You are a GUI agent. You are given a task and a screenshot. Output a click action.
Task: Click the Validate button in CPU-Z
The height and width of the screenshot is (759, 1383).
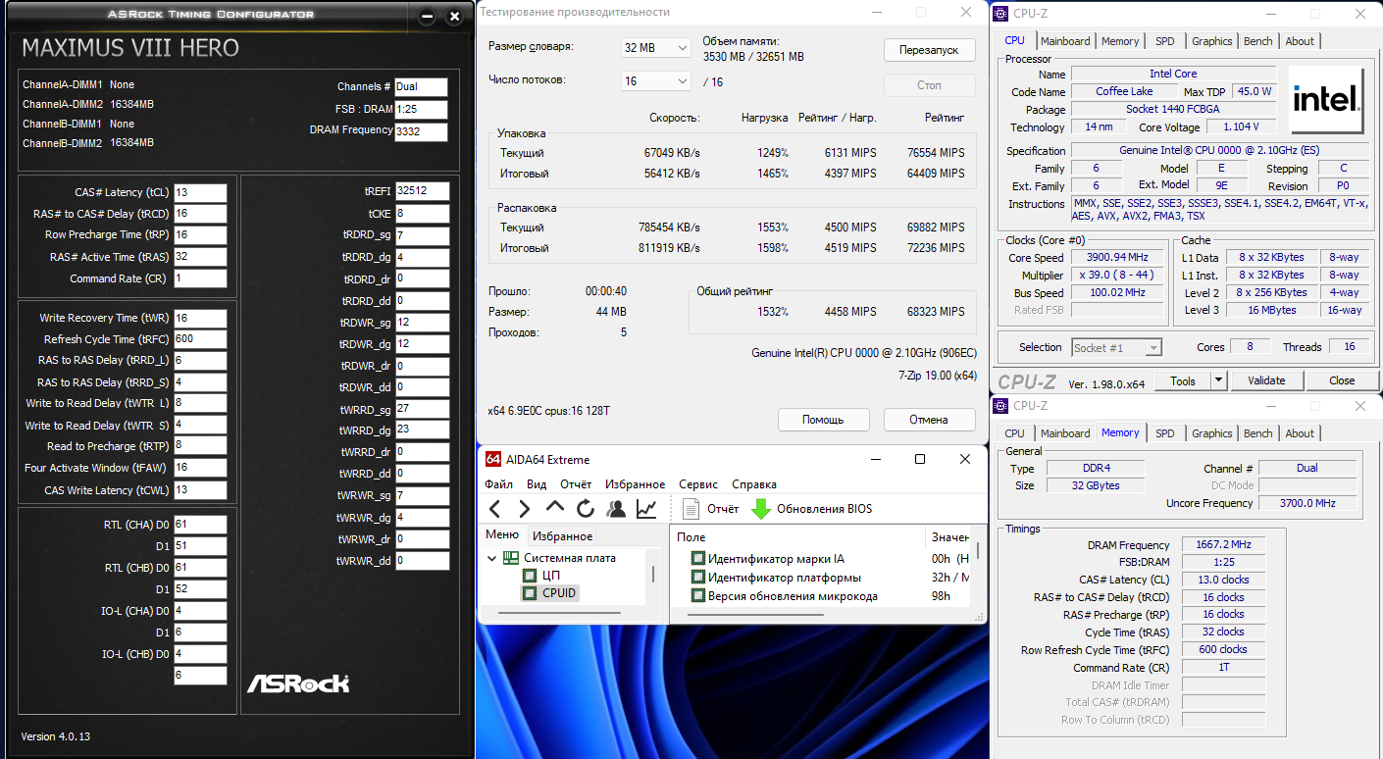pos(1265,380)
